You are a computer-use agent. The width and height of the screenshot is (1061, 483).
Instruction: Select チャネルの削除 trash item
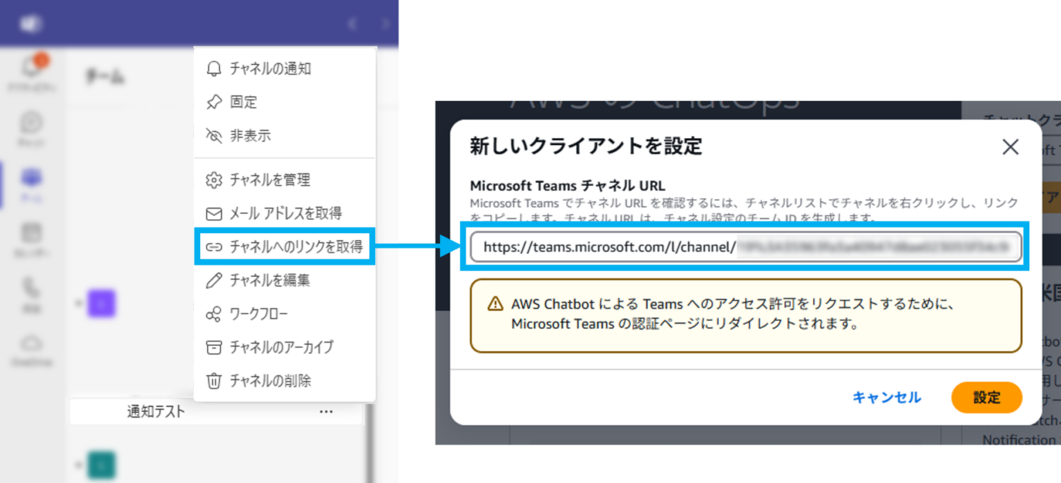[x=285, y=380]
